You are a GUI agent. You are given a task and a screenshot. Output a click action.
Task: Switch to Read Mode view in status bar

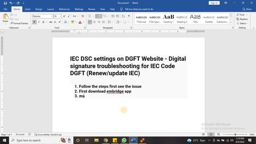204,134
